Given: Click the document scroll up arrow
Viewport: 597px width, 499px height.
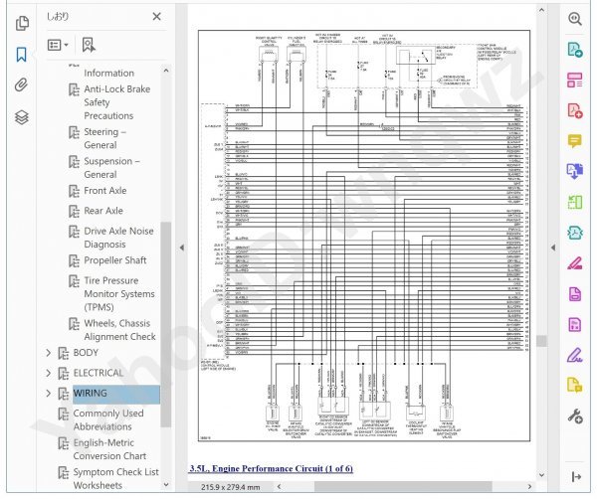Looking at the screenshot, I should (541, 11).
